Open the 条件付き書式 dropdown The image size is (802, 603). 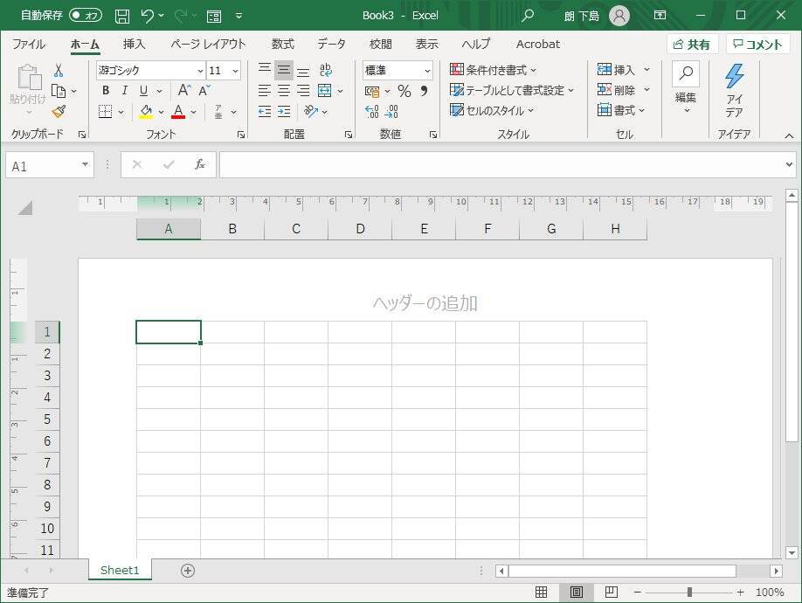click(494, 70)
